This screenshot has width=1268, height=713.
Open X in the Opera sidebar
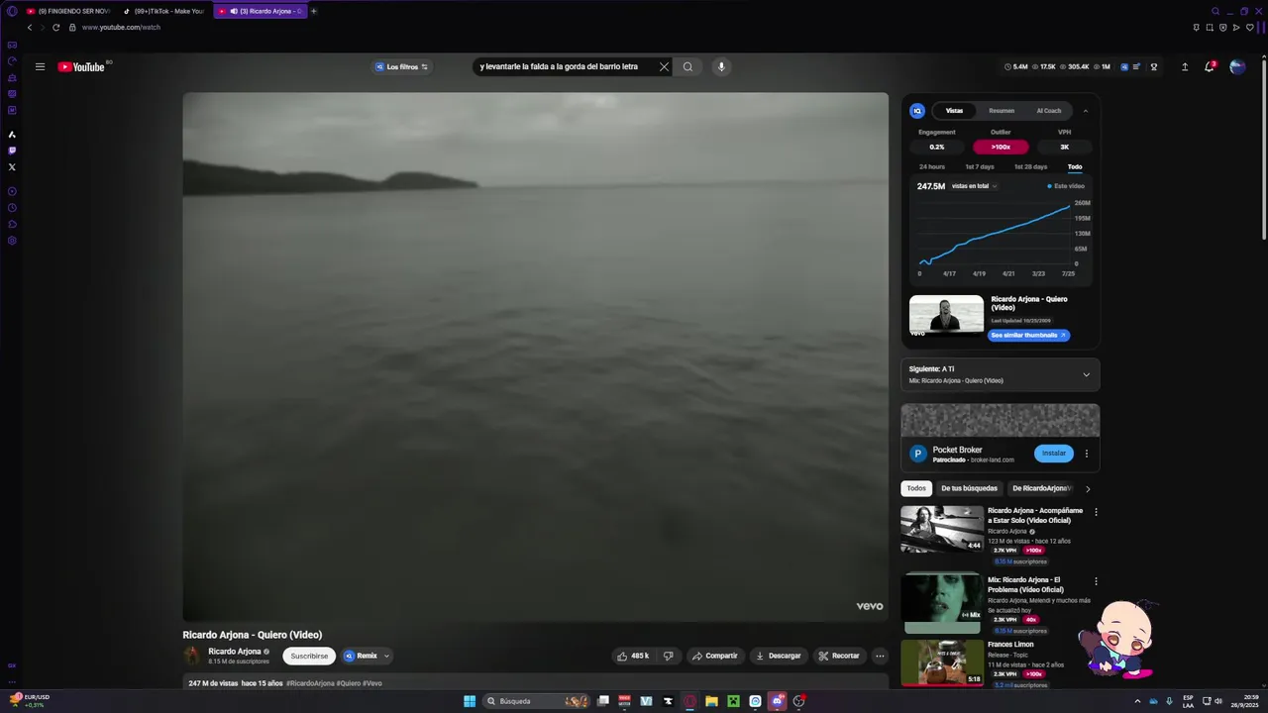[x=12, y=166]
